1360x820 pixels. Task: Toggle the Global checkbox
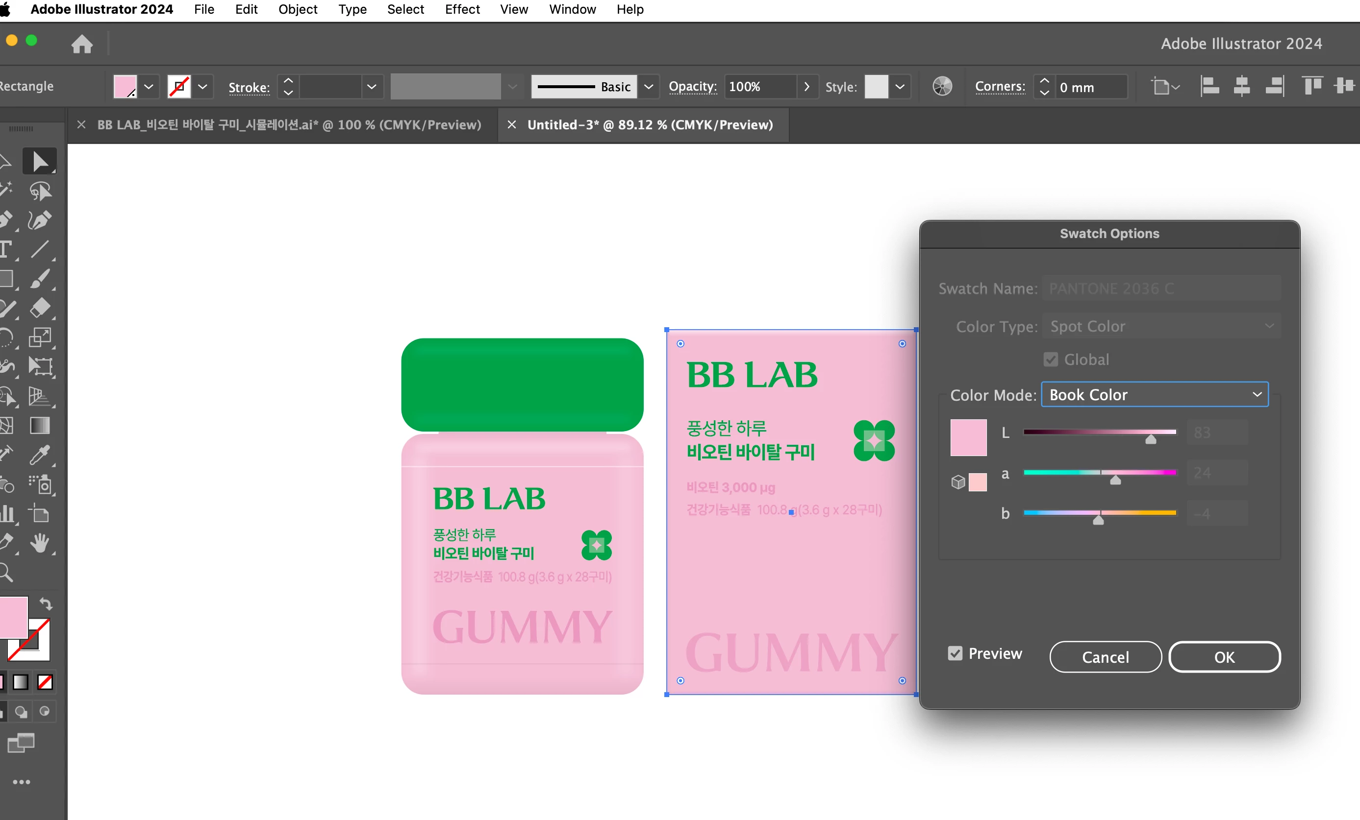point(1050,360)
